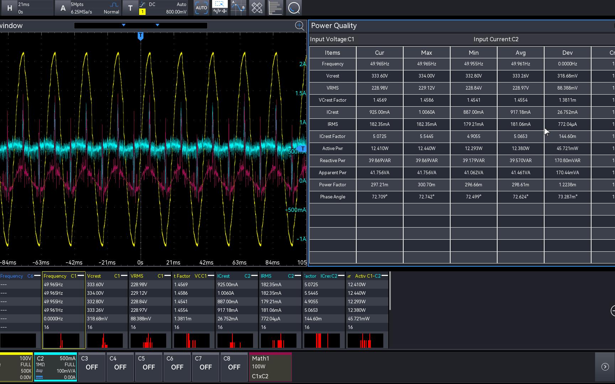Click the Input Current:C2 label
Viewport: 615px width, 384px height.
pos(496,39)
